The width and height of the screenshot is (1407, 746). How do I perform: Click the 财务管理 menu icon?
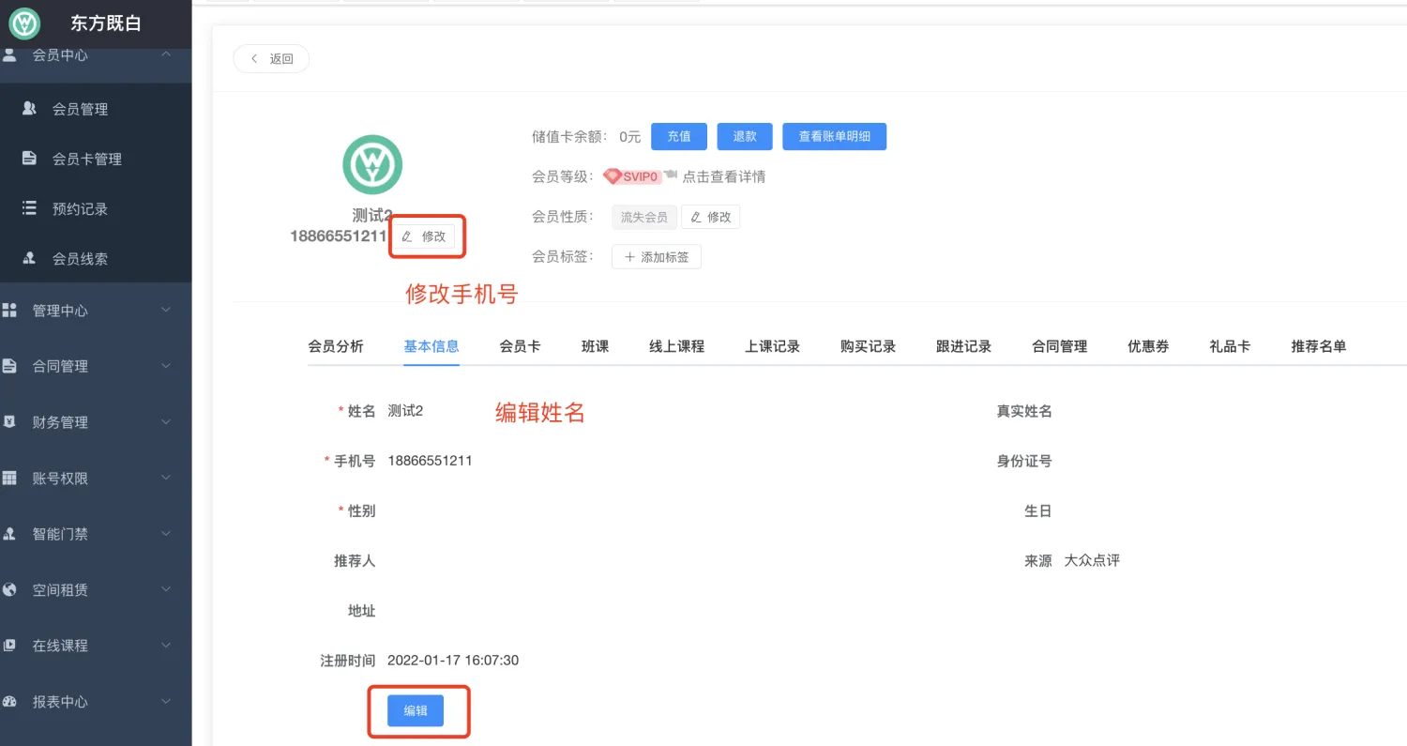click(x=10, y=422)
